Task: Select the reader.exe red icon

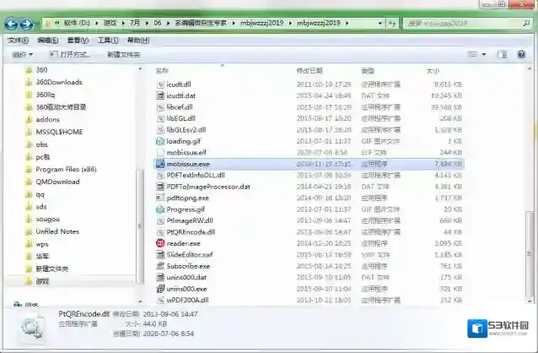Action: tap(160, 243)
